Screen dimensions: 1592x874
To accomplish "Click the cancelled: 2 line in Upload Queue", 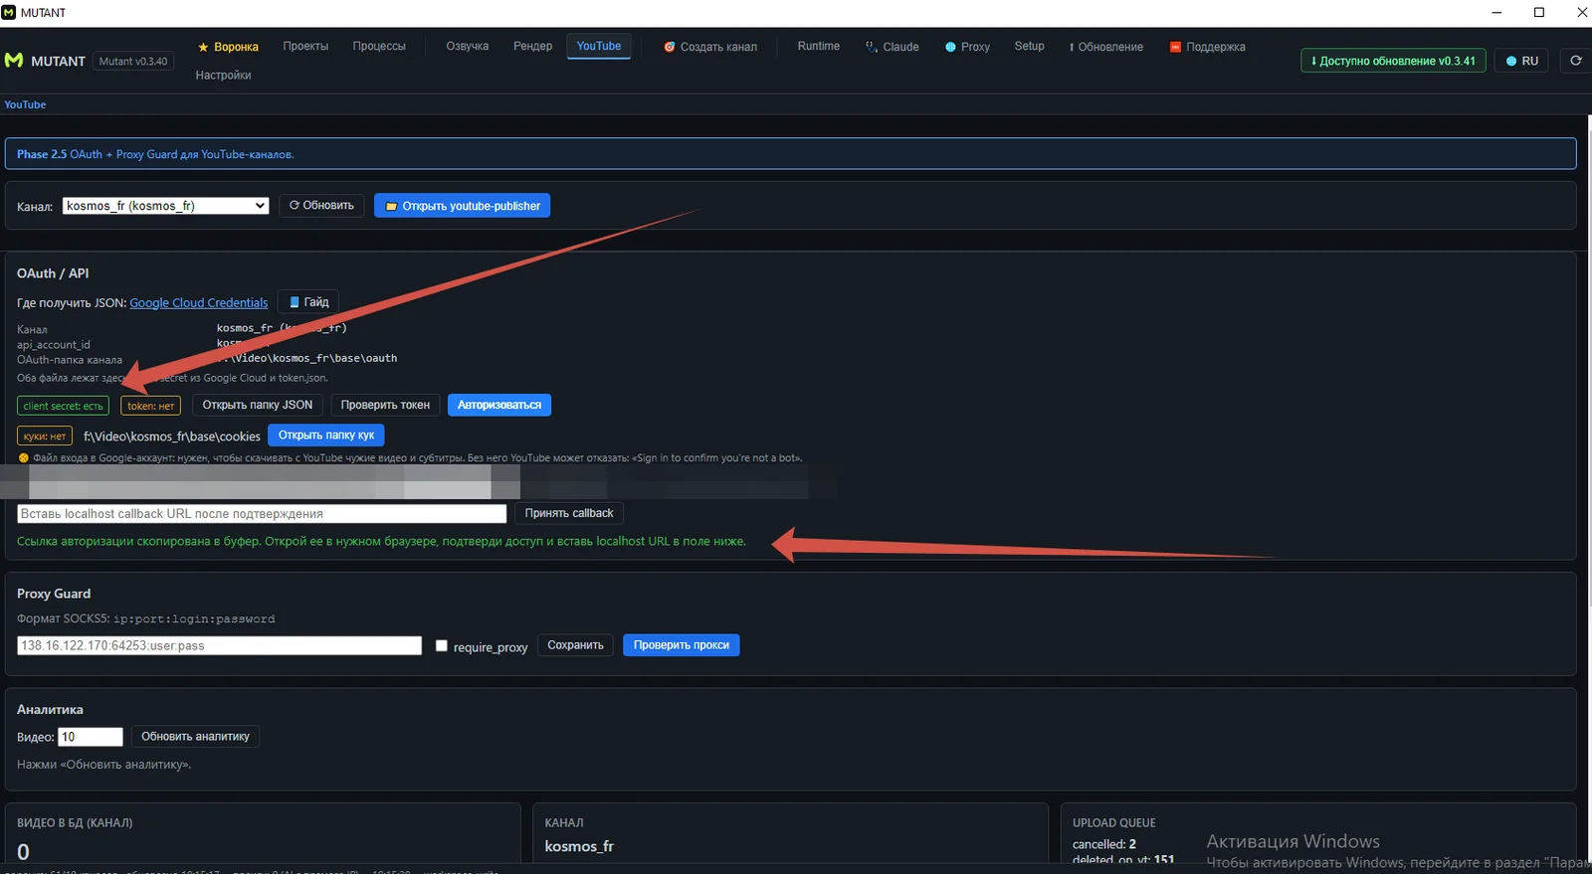I will coord(1104,844).
